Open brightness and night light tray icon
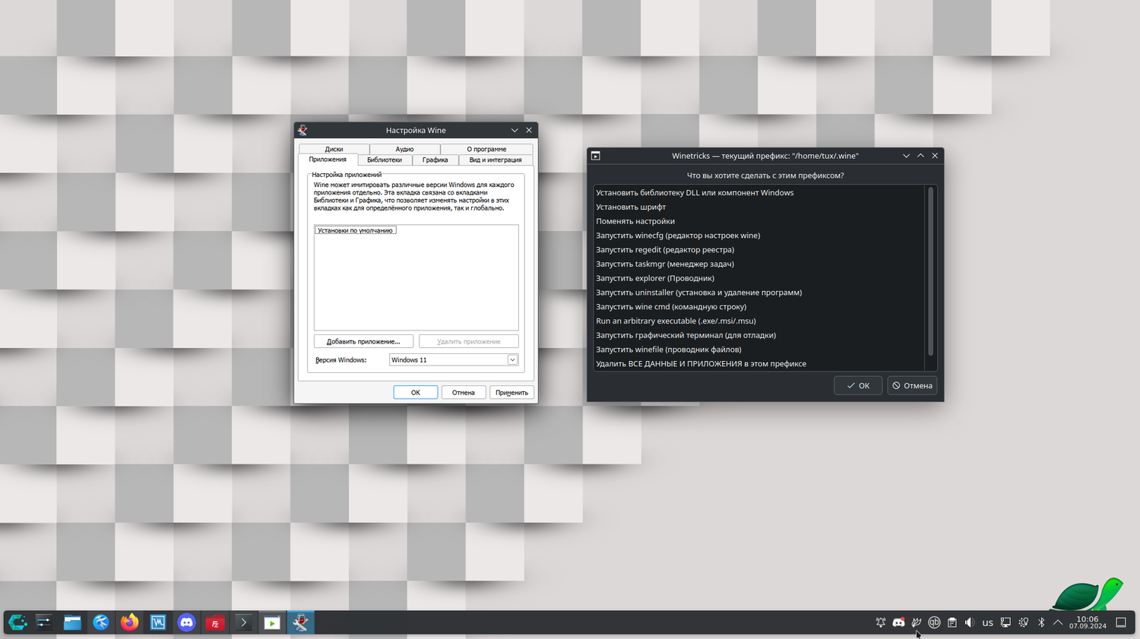The image size is (1140, 639). 1024,622
